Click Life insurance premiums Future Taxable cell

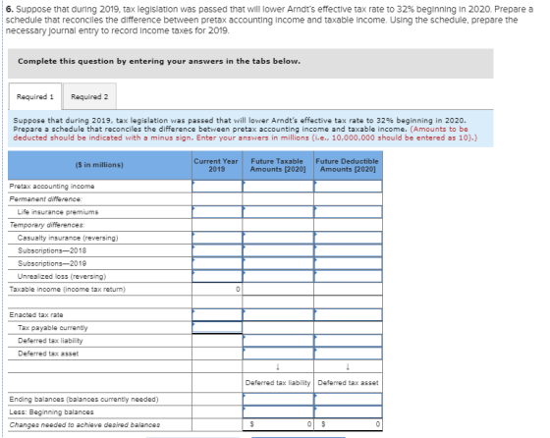pos(278,212)
